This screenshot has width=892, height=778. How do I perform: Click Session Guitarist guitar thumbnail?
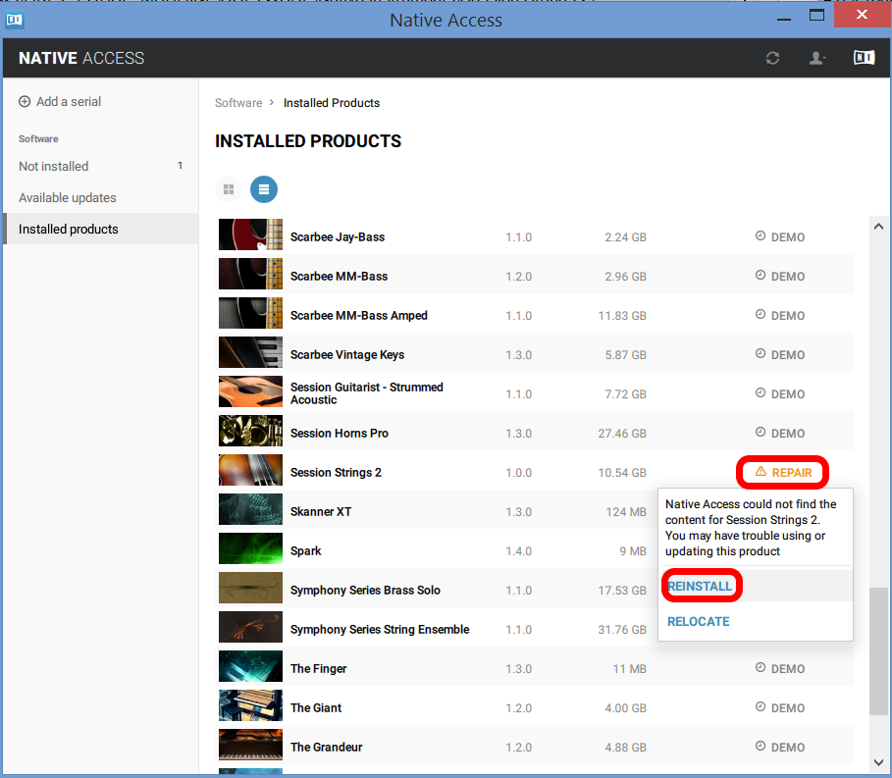(x=250, y=391)
